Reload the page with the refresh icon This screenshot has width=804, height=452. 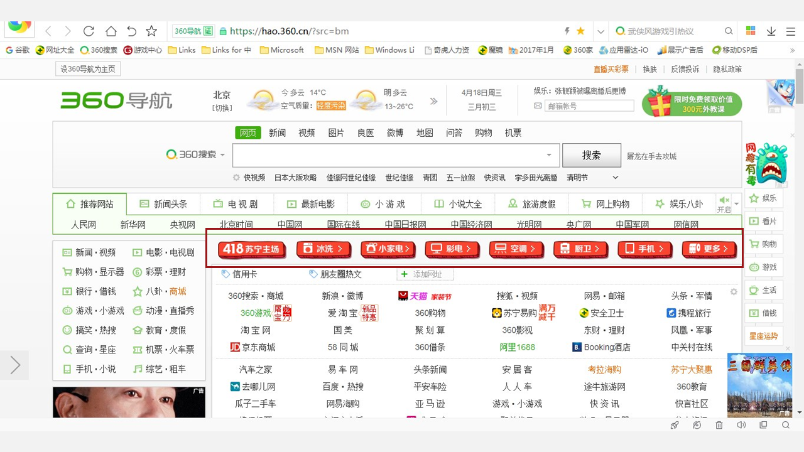pyautogui.click(x=89, y=30)
